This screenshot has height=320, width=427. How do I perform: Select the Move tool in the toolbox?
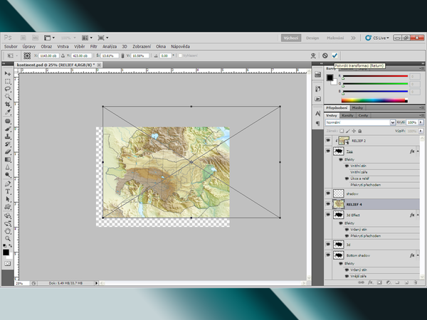[7, 73]
